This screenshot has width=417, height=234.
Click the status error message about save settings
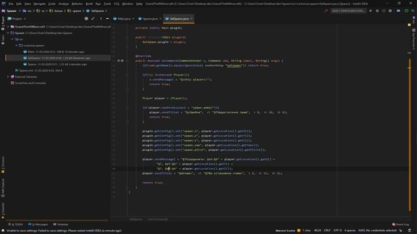point(64,231)
